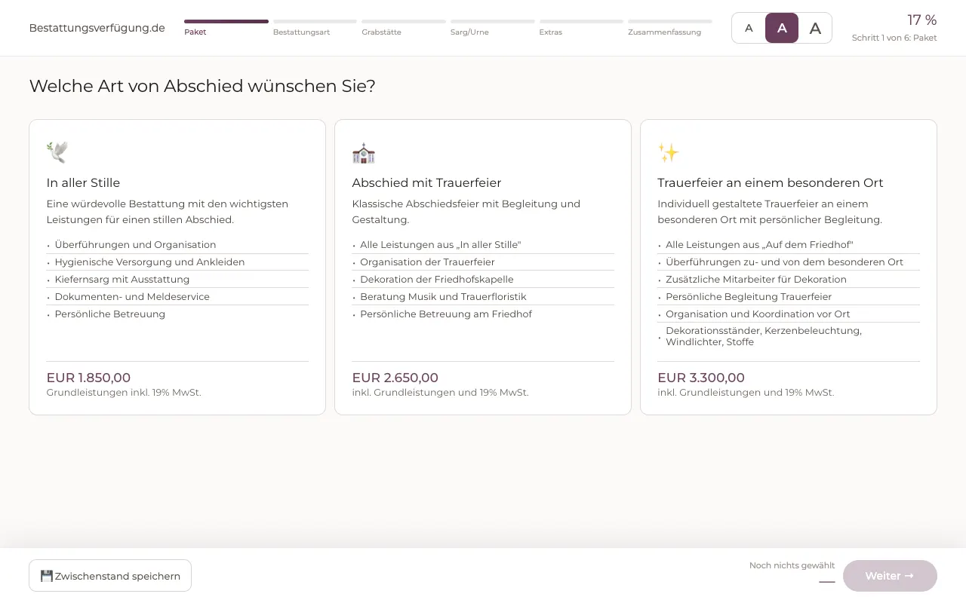This screenshot has height=603, width=966.
Task: Click "Dekorationsständer, Kerzenbeleuchtung" list item
Action: point(789,336)
